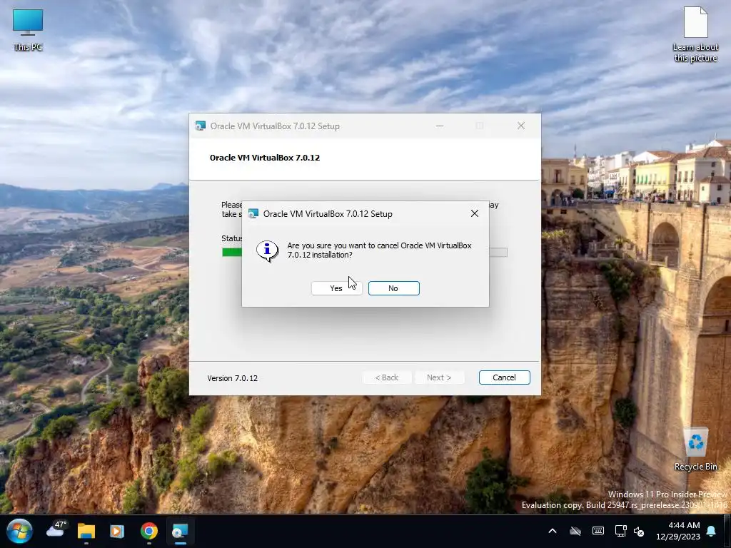
Task: Click the muted volume tray icon
Action: tap(639, 531)
